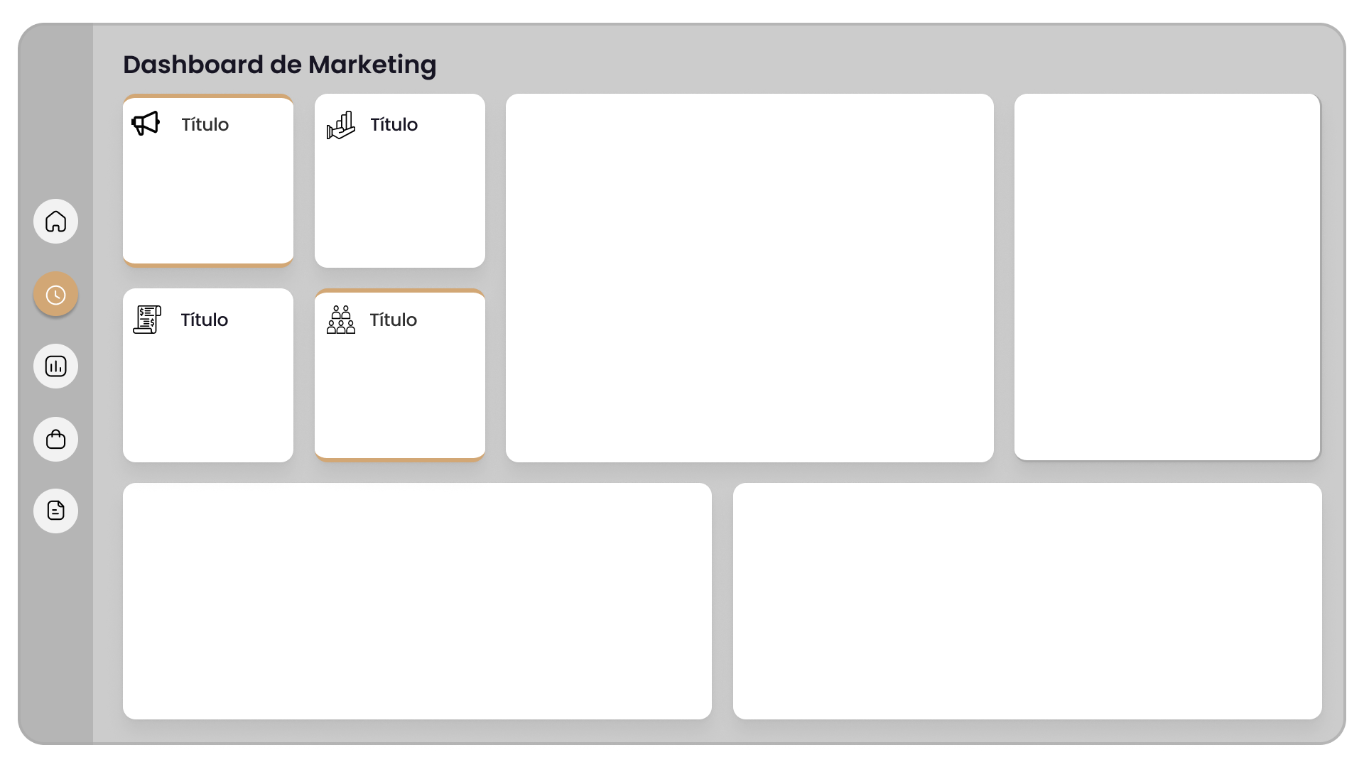Select the document/report icon in sidebar
Screen dimensions: 1364x767
point(55,511)
